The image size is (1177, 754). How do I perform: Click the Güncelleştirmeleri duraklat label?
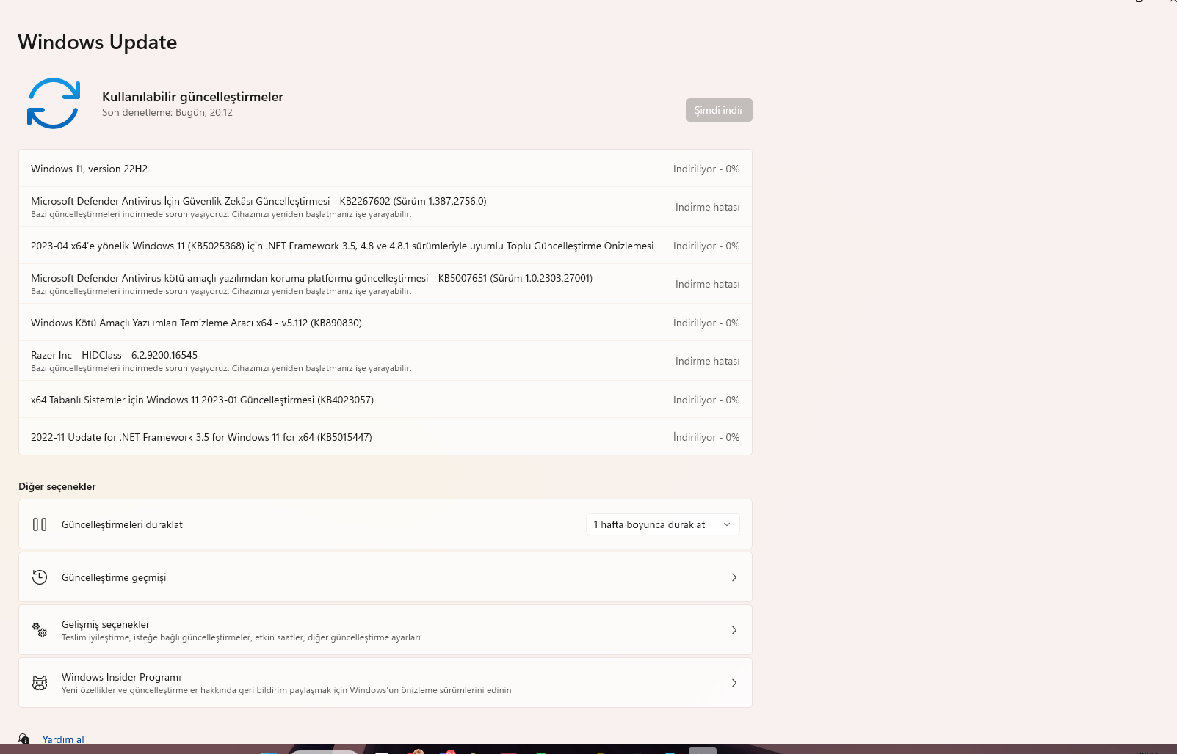tap(122, 524)
